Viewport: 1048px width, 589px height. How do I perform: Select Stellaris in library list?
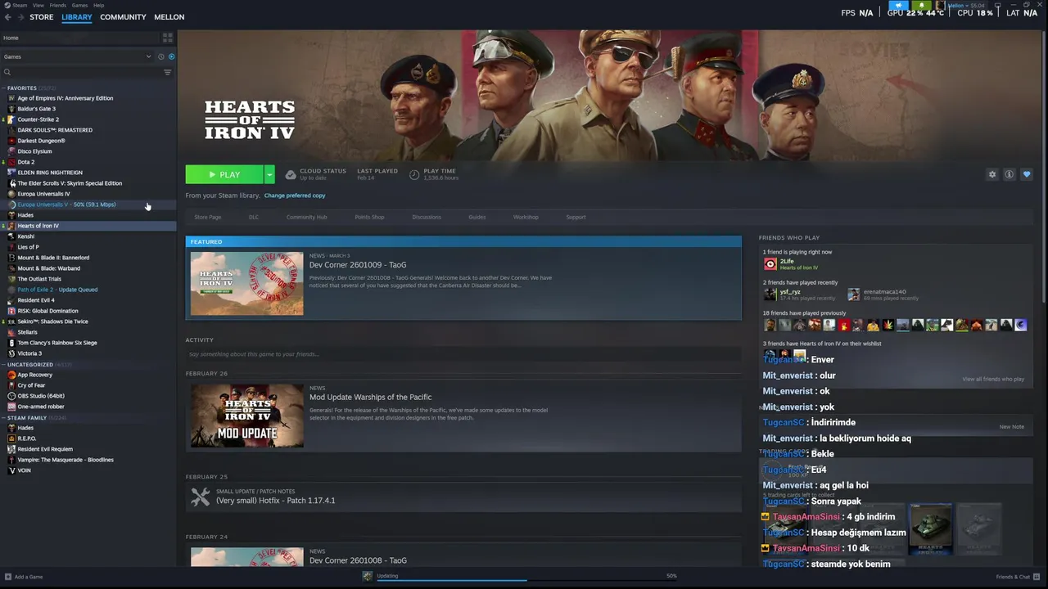[28, 332]
